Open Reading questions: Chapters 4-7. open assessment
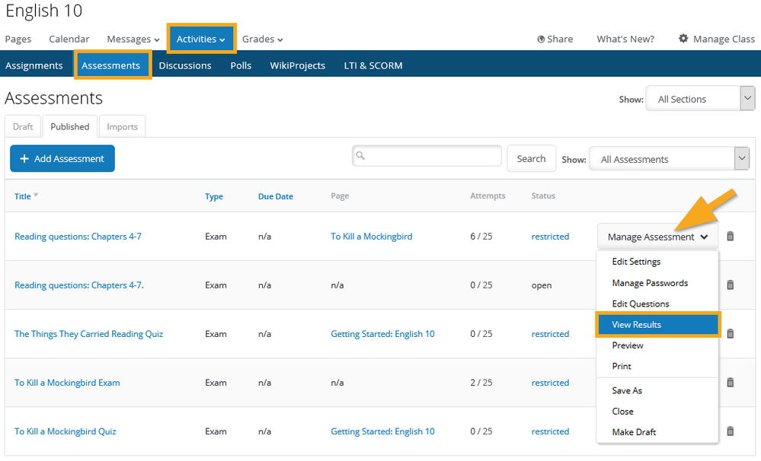761x461 pixels. click(78, 285)
